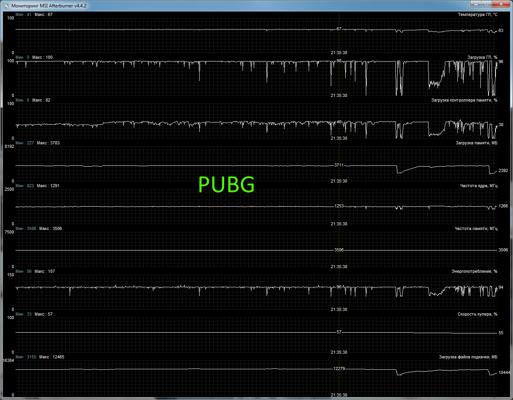The height and width of the screenshot is (400, 513).
Task: Click the 'Мин : 823' core clock minimum
Action: (25, 186)
